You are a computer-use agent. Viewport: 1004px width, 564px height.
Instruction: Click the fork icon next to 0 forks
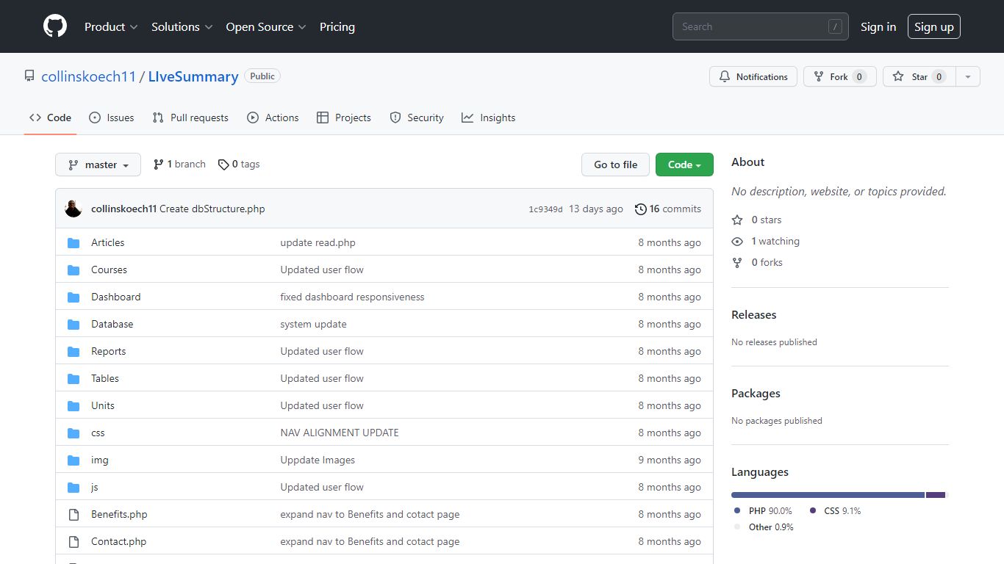click(737, 262)
